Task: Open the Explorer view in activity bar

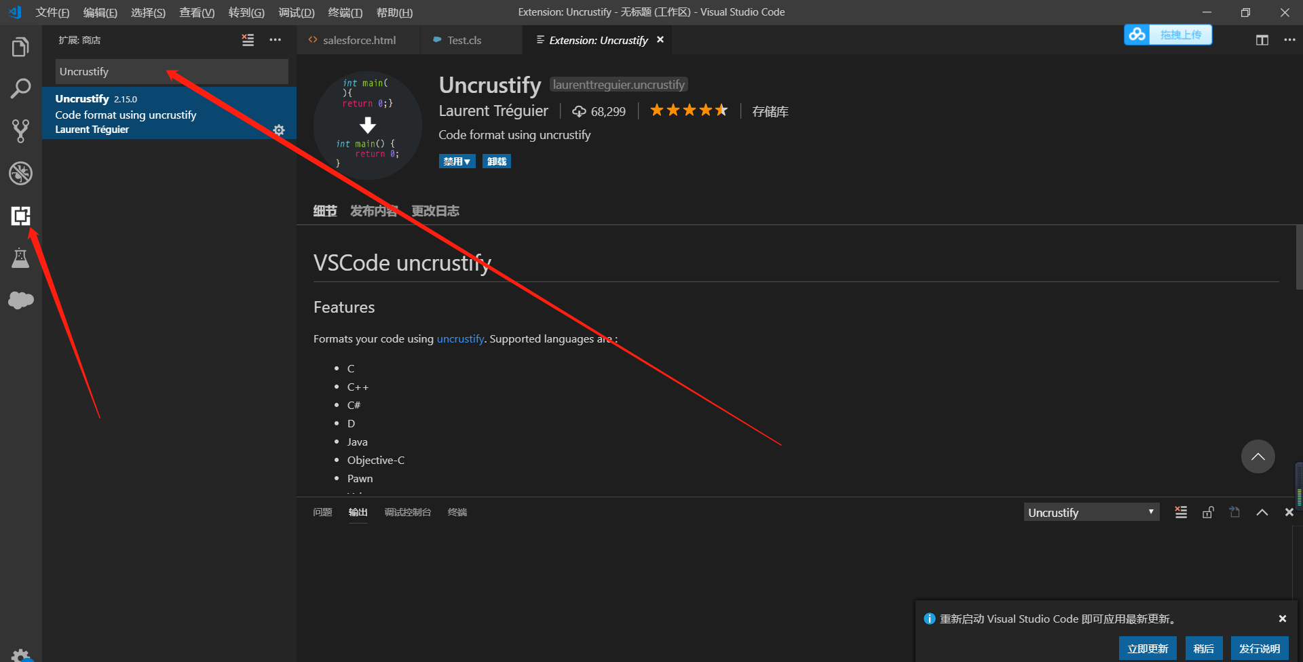Action: [x=20, y=47]
